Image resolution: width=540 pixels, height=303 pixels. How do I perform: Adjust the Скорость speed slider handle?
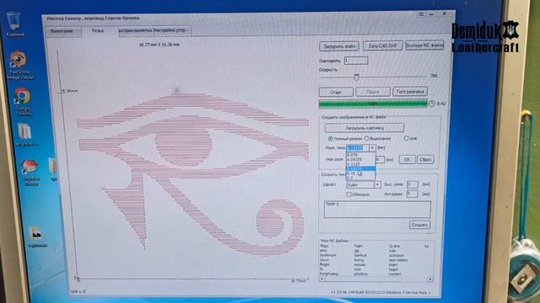(356, 77)
